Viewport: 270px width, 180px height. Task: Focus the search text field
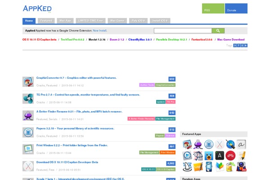point(183,31)
